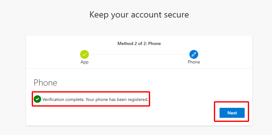This screenshot has width=272, height=135.
Task: Select the "Phone" label under the pencil
Action: click(194, 62)
